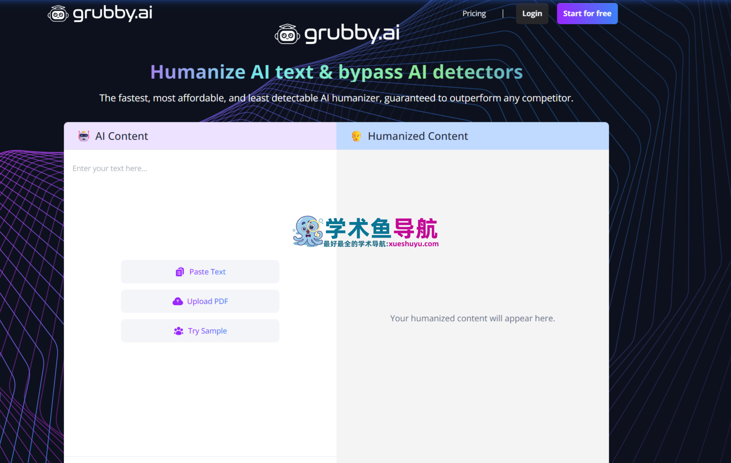Image resolution: width=731 pixels, height=463 pixels.
Task: Click Start for free
Action: [x=587, y=13]
